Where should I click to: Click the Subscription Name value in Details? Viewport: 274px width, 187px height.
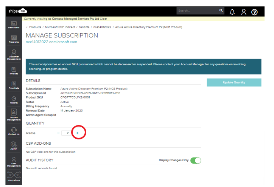tap(94, 89)
